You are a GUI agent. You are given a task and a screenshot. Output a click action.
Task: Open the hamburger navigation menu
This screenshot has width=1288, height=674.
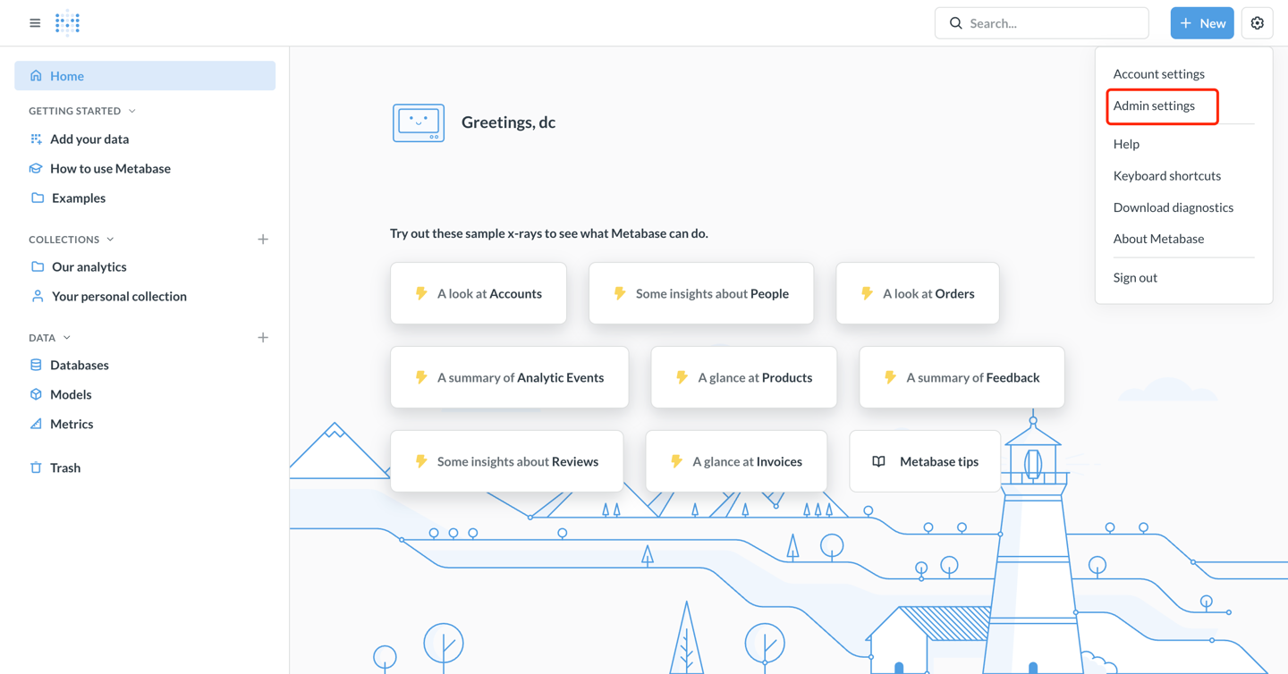[34, 22]
